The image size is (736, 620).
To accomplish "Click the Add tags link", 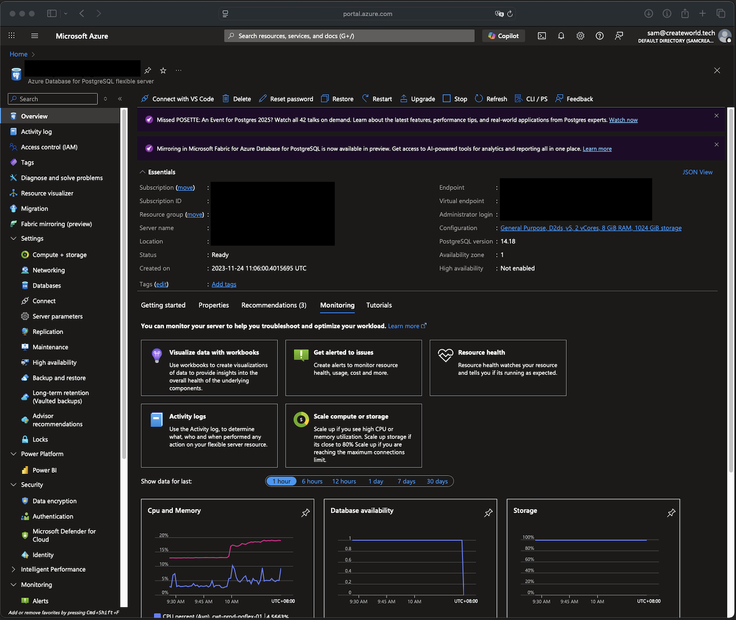I will 224,284.
